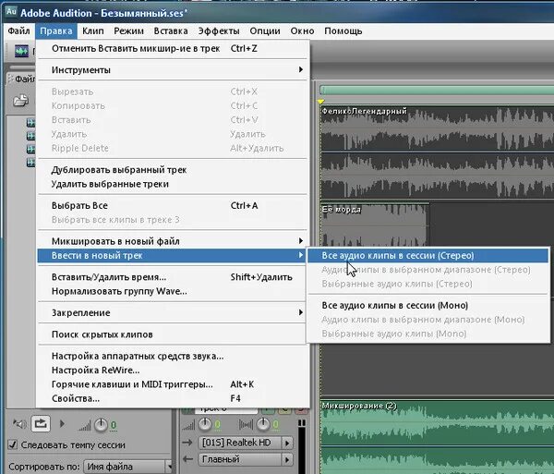Toggle the loop play button

(41, 423)
